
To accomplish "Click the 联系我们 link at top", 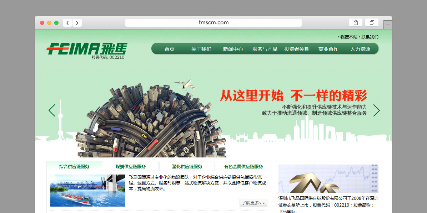I will (x=370, y=37).
